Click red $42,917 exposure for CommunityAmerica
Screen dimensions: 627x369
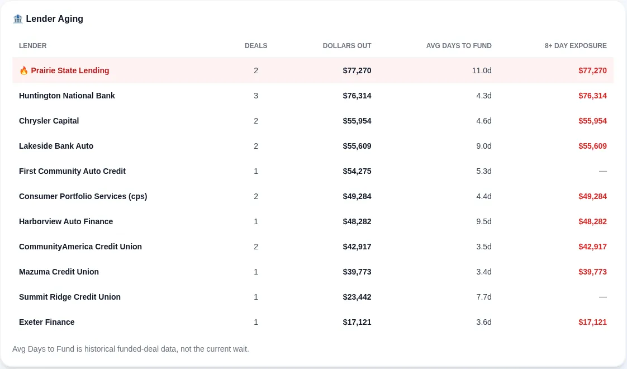592,247
